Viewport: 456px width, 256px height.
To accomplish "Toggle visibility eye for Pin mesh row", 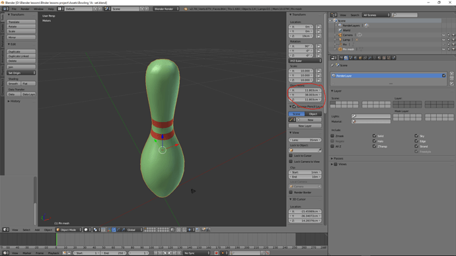I will (443, 49).
